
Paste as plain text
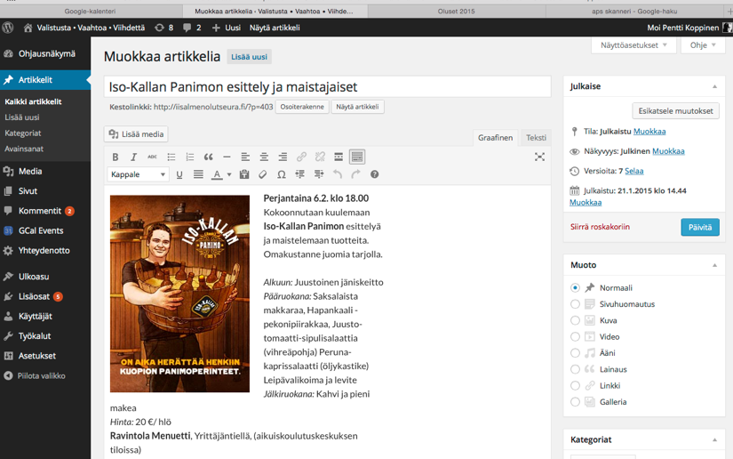244,174
